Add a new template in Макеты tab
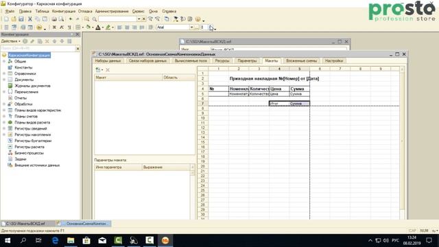 pyautogui.click(x=98, y=70)
